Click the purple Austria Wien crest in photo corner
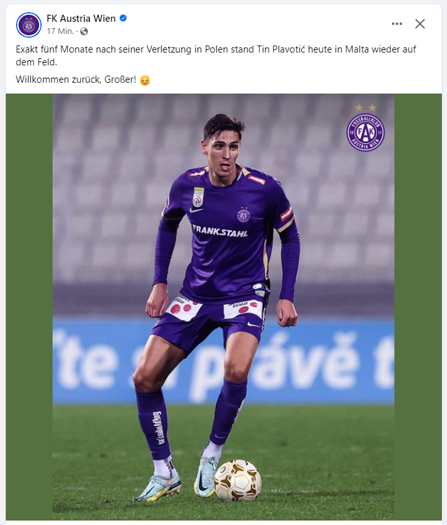The image size is (447, 525). tap(366, 132)
